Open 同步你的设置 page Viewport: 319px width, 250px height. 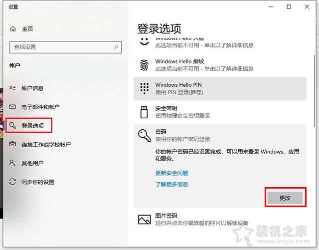pyautogui.click(x=38, y=182)
